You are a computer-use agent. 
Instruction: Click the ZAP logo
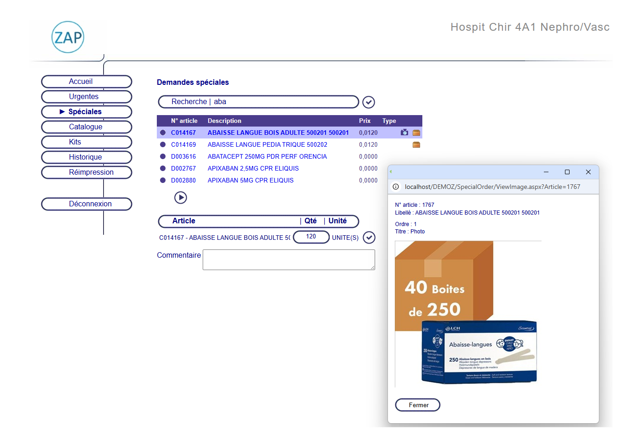(68, 37)
